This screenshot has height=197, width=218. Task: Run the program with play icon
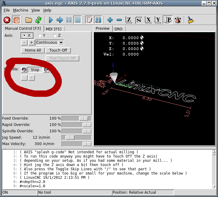point(51,20)
